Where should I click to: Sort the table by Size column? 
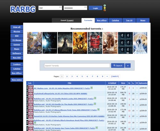pos(123,83)
